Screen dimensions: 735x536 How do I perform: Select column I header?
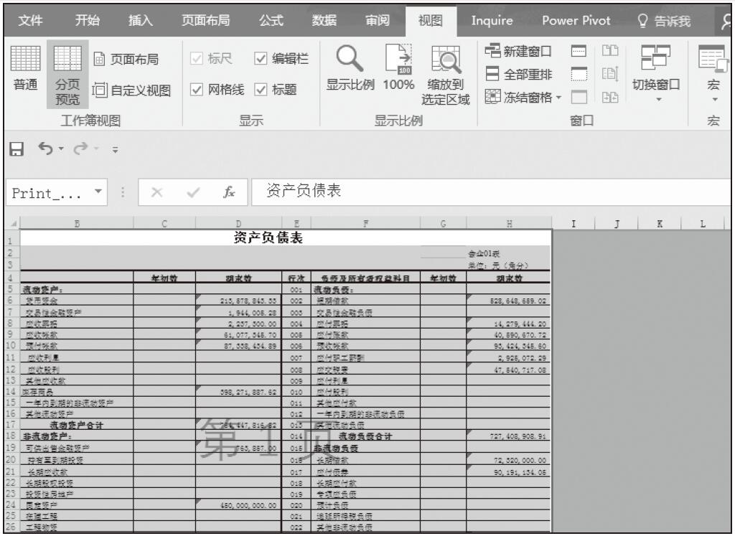point(574,224)
